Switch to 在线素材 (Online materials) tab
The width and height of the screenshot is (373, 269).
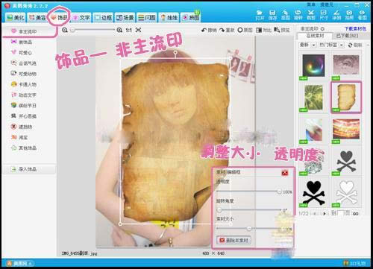(316, 36)
